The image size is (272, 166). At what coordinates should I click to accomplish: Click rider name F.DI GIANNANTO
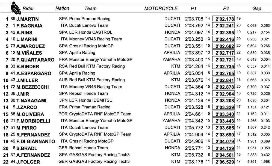click(x=35, y=141)
